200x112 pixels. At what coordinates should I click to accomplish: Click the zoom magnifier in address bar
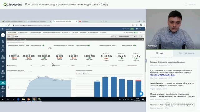[x=133, y=25]
